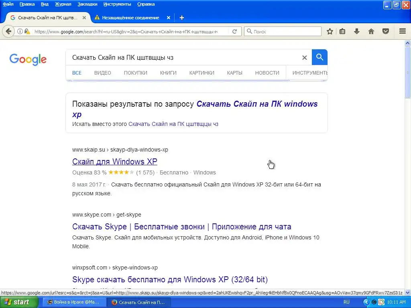Viewport: 411px width, 308px height.
Task: Open the Вид menu
Action: (45, 4)
